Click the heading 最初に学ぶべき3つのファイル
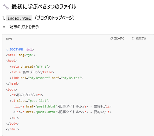154x136 pixels. 44,7
